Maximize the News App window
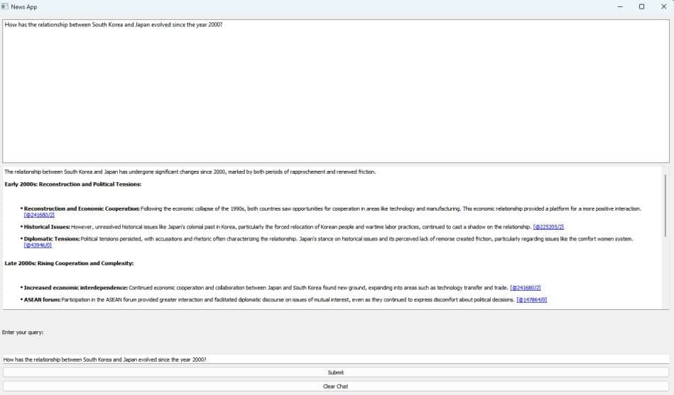 point(641,6)
